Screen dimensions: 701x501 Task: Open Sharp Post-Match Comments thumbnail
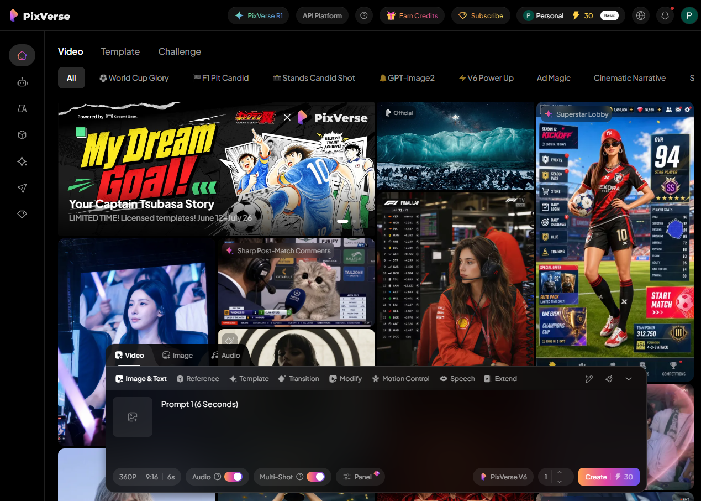296,283
